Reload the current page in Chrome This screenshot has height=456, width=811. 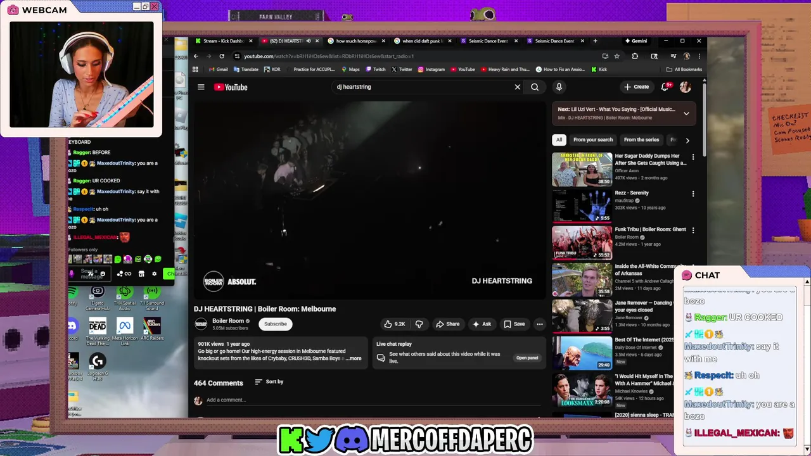[222, 56]
